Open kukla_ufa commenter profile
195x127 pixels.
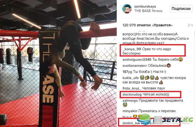(x=130, y=78)
